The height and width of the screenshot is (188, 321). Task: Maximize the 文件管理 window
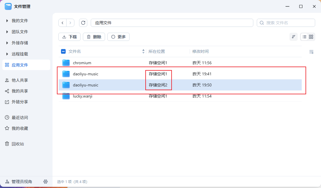[x=301, y=6]
